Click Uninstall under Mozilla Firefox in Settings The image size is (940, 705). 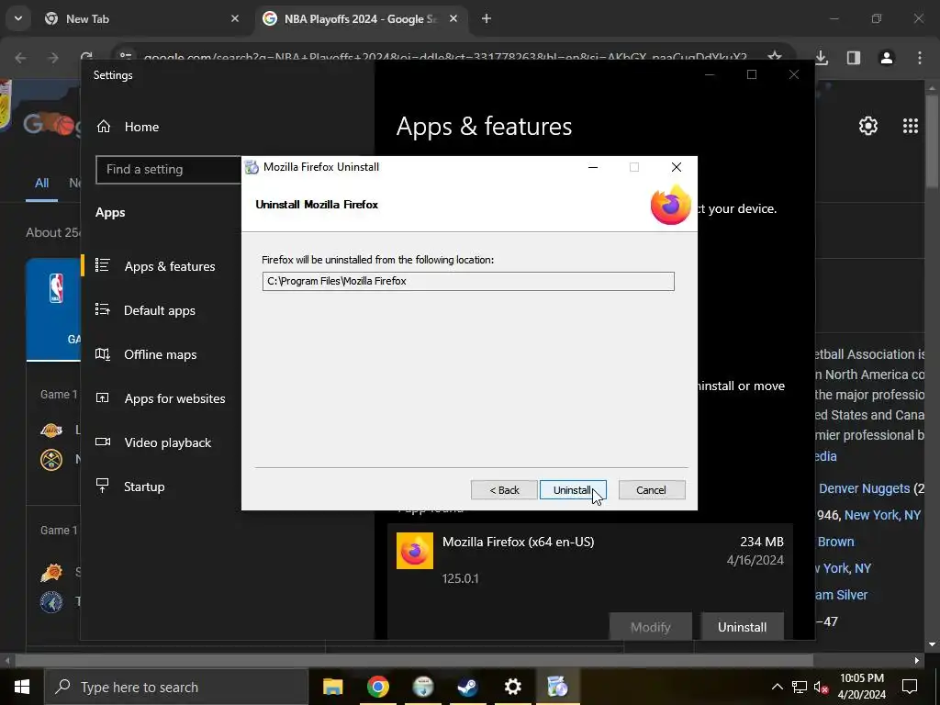(742, 627)
